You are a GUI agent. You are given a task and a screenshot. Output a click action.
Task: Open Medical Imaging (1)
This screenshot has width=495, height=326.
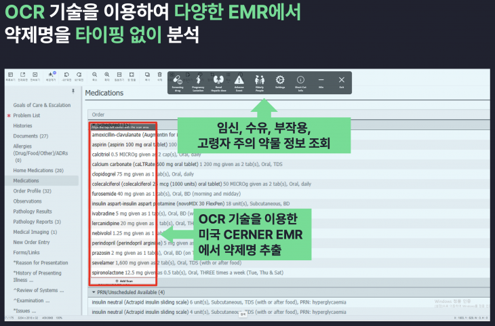pyautogui.click(x=35, y=232)
